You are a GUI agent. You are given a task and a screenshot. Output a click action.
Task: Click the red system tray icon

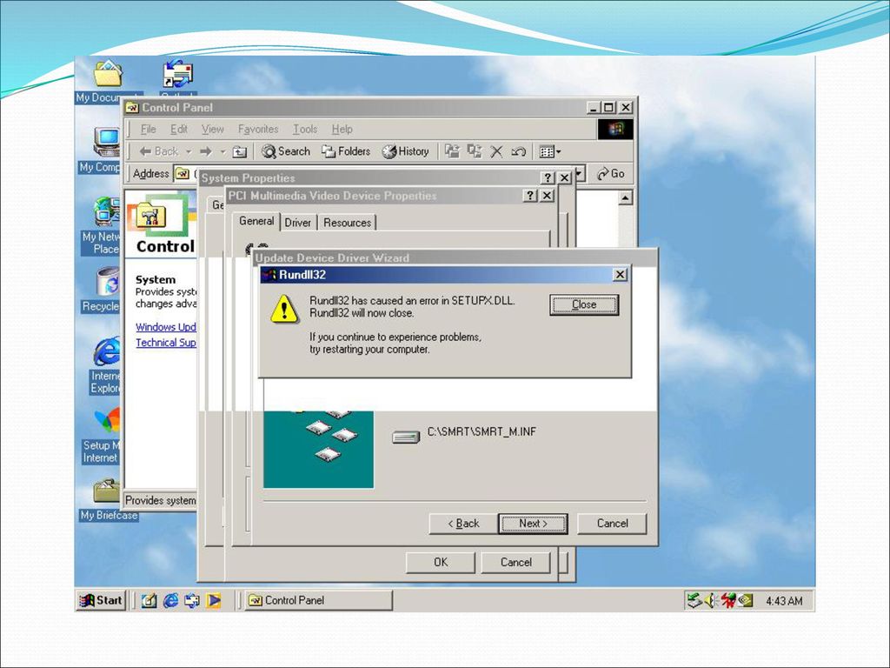[727, 600]
